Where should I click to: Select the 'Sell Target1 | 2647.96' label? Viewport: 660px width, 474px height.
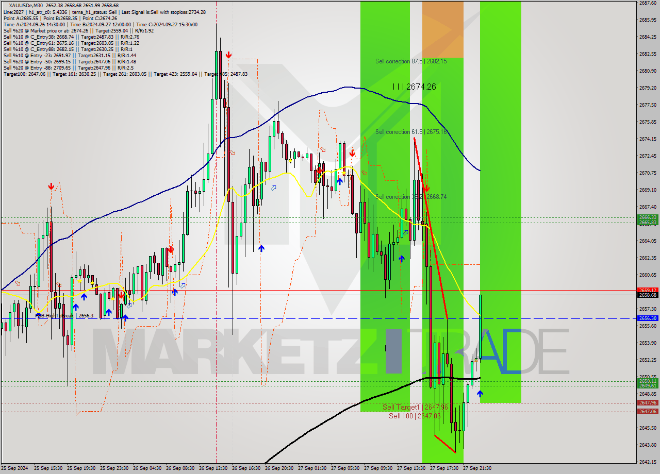pyautogui.click(x=415, y=408)
